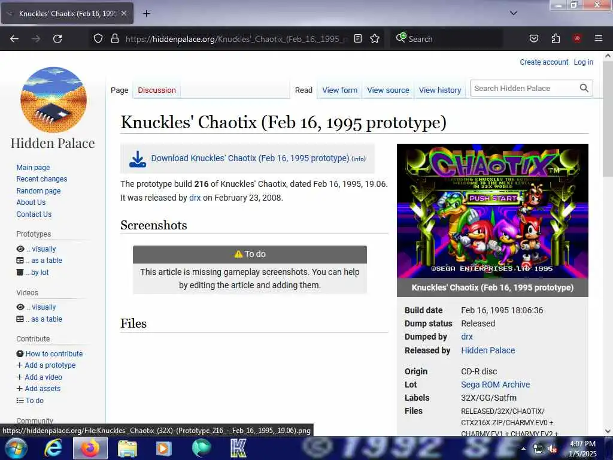Click the download icon beside Download link

[138, 159]
